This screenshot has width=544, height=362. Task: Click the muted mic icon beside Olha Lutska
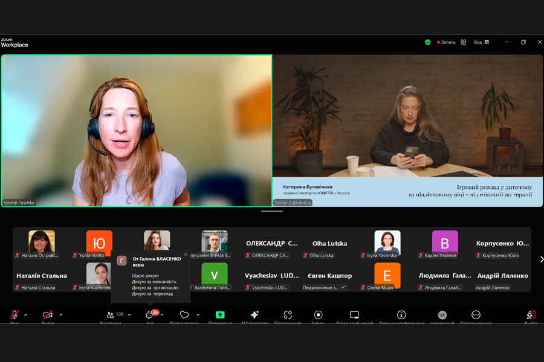pyautogui.click(x=305, y=255)
